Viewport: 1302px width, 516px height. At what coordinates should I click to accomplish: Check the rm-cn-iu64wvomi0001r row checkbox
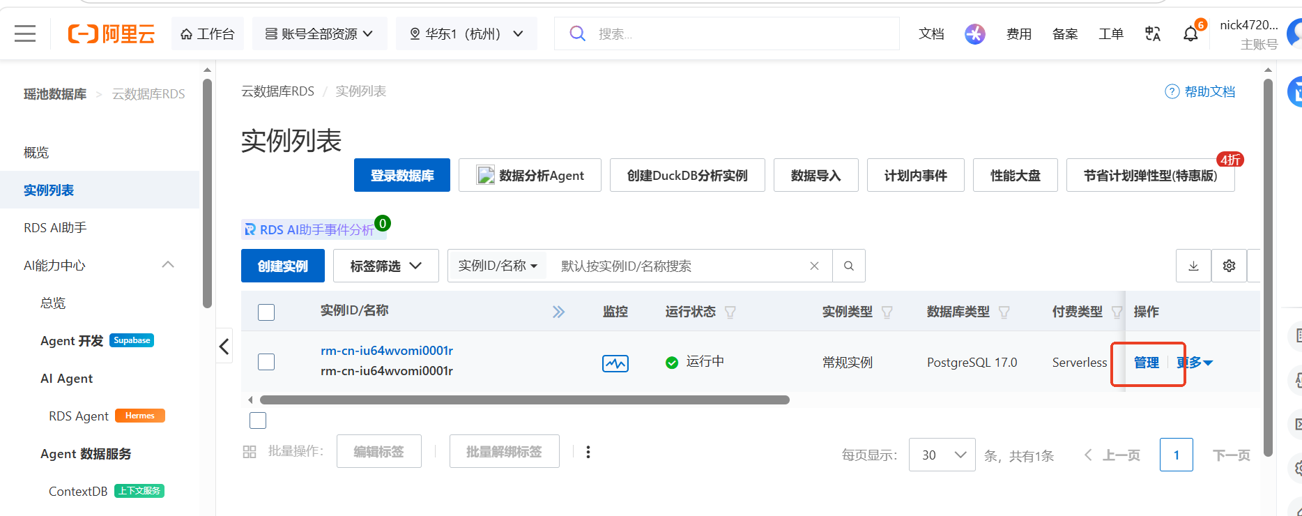click(266, 362)
